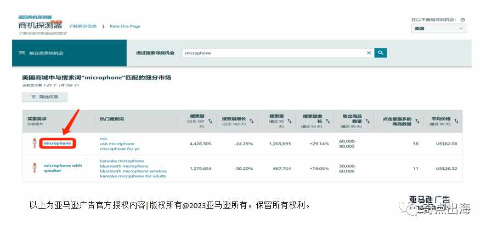Click the value -24.25%

point(244,143)
